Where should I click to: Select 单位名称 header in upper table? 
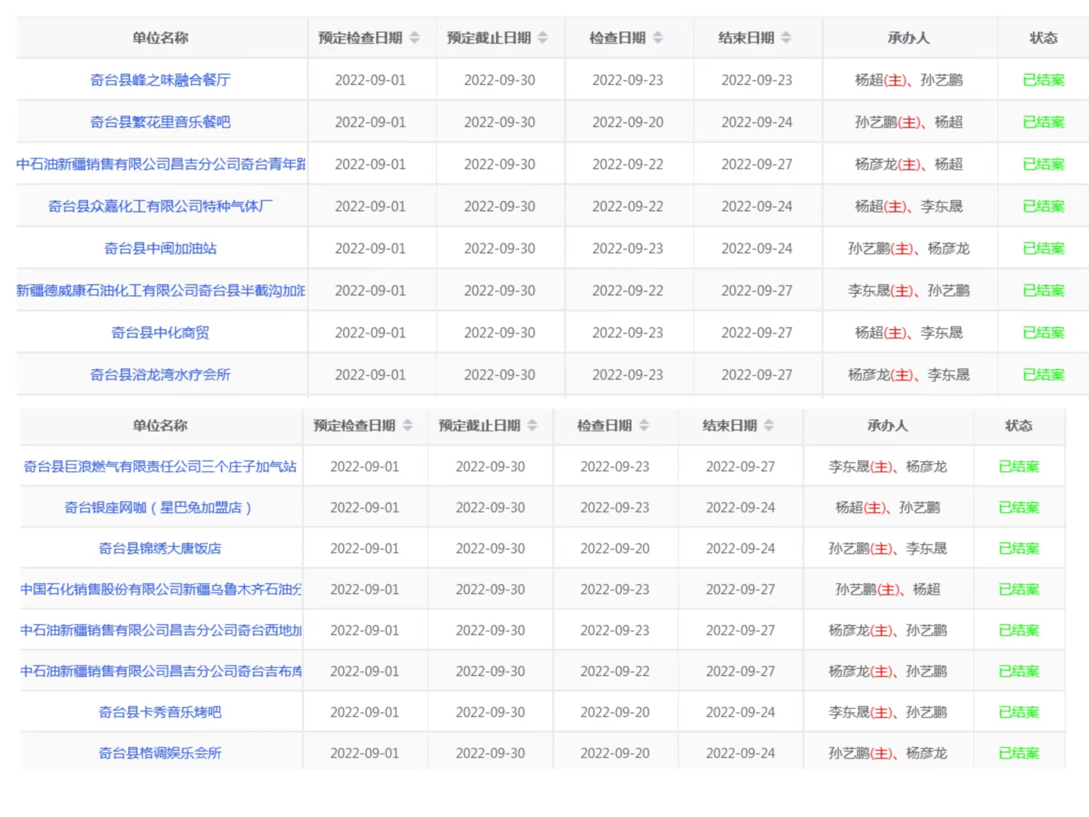[160, 38]
